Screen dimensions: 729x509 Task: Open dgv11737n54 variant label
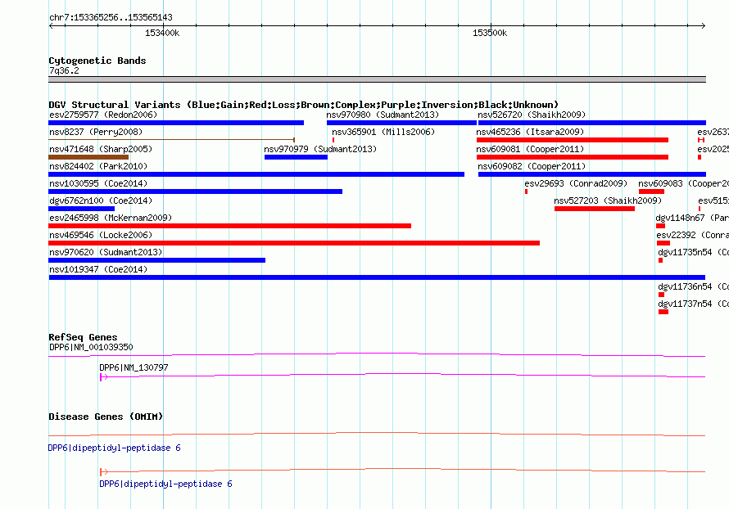[x=693, y=304]
